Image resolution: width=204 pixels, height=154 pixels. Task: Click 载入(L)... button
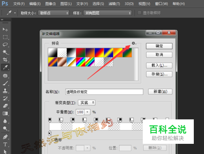(x=159, y=66)
